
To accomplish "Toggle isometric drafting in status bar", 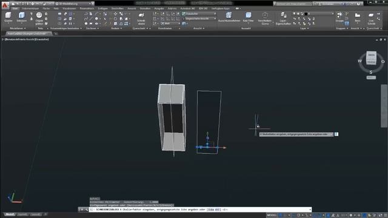I will (307, 216).
